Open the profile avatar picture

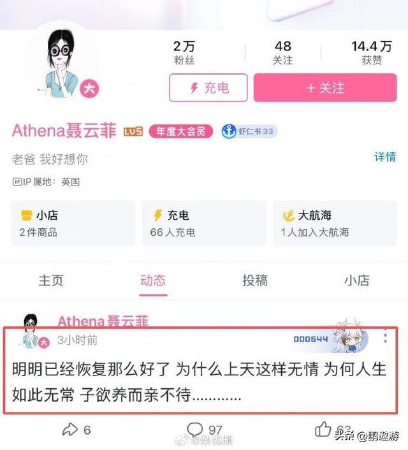click(x=62, y=64)
